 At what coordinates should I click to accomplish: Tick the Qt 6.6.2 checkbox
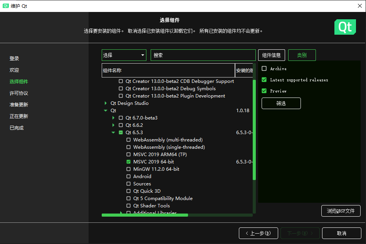pos(121,125)
